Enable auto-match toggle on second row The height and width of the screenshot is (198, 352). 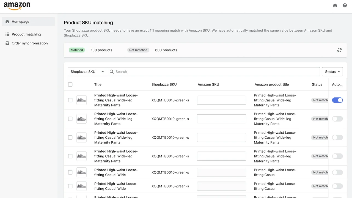337,119
